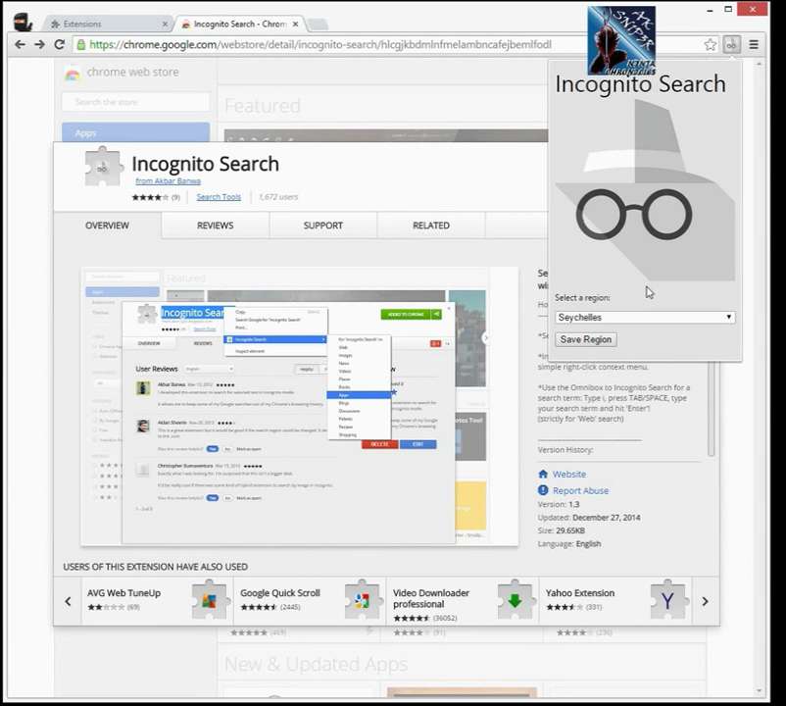Open the RELATED tab
This screenshot has width=786, height=706.
pos(431,226)
